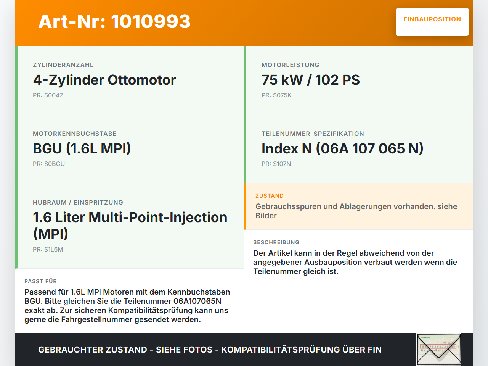The width and height of the screenshot is (488, 366).
Task: Click the TEILENUMMER-SPEZIFIKATION label
Action: 313,134
